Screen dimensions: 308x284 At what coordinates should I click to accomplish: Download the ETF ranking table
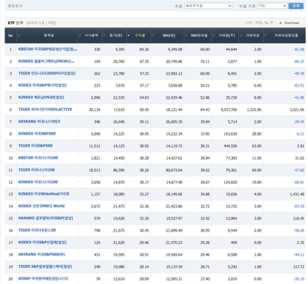click(290, 23)
